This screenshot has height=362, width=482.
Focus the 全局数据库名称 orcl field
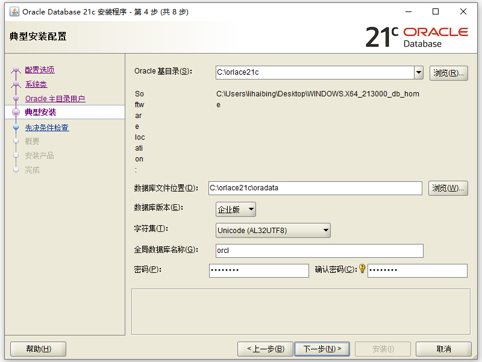319,251
